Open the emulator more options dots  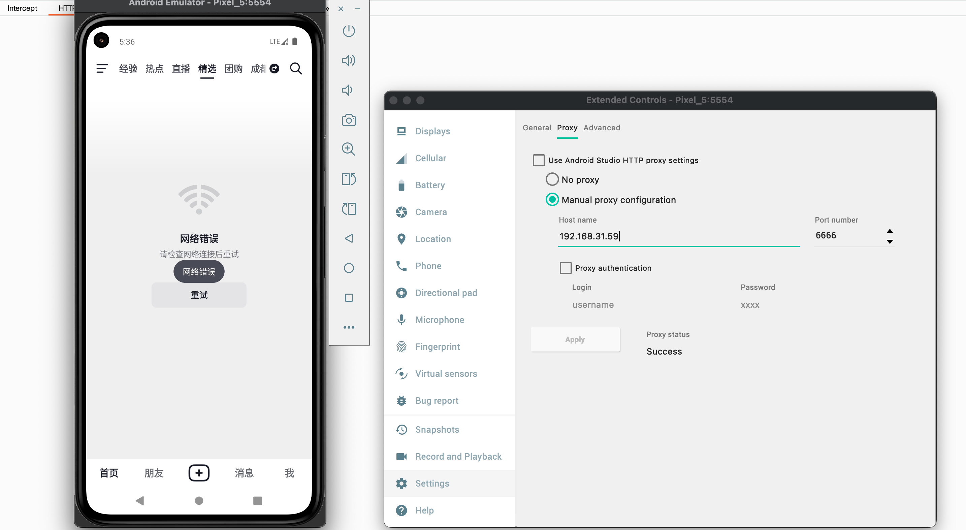pos(349,327)
